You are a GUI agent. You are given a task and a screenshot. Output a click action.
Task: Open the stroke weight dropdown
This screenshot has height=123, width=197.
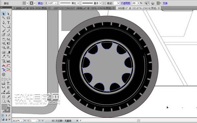tap(56, 3)
